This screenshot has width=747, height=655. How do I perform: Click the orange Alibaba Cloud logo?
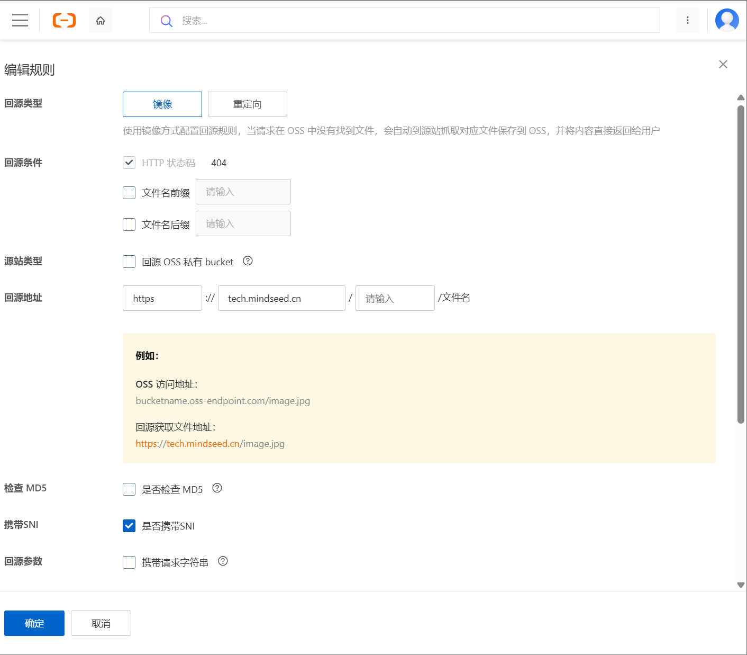tap(64, 21)
